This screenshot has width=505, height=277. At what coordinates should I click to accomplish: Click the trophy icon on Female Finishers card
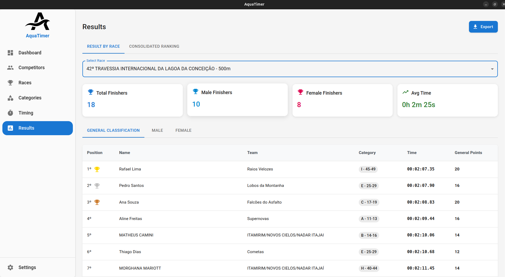tap(300, 92)
